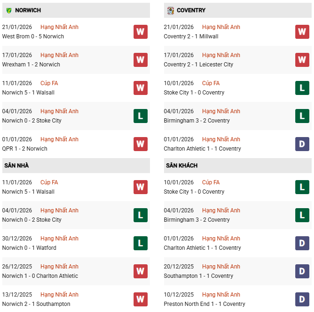The height and width of the screenshot is (312, 314).
Task: Click the W badge for QPR match
Action: (x=140, y=144)
